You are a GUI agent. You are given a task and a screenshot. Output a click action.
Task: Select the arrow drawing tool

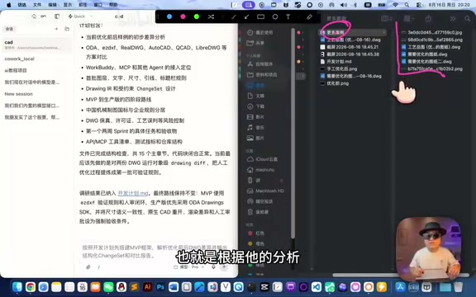point(247,17)
